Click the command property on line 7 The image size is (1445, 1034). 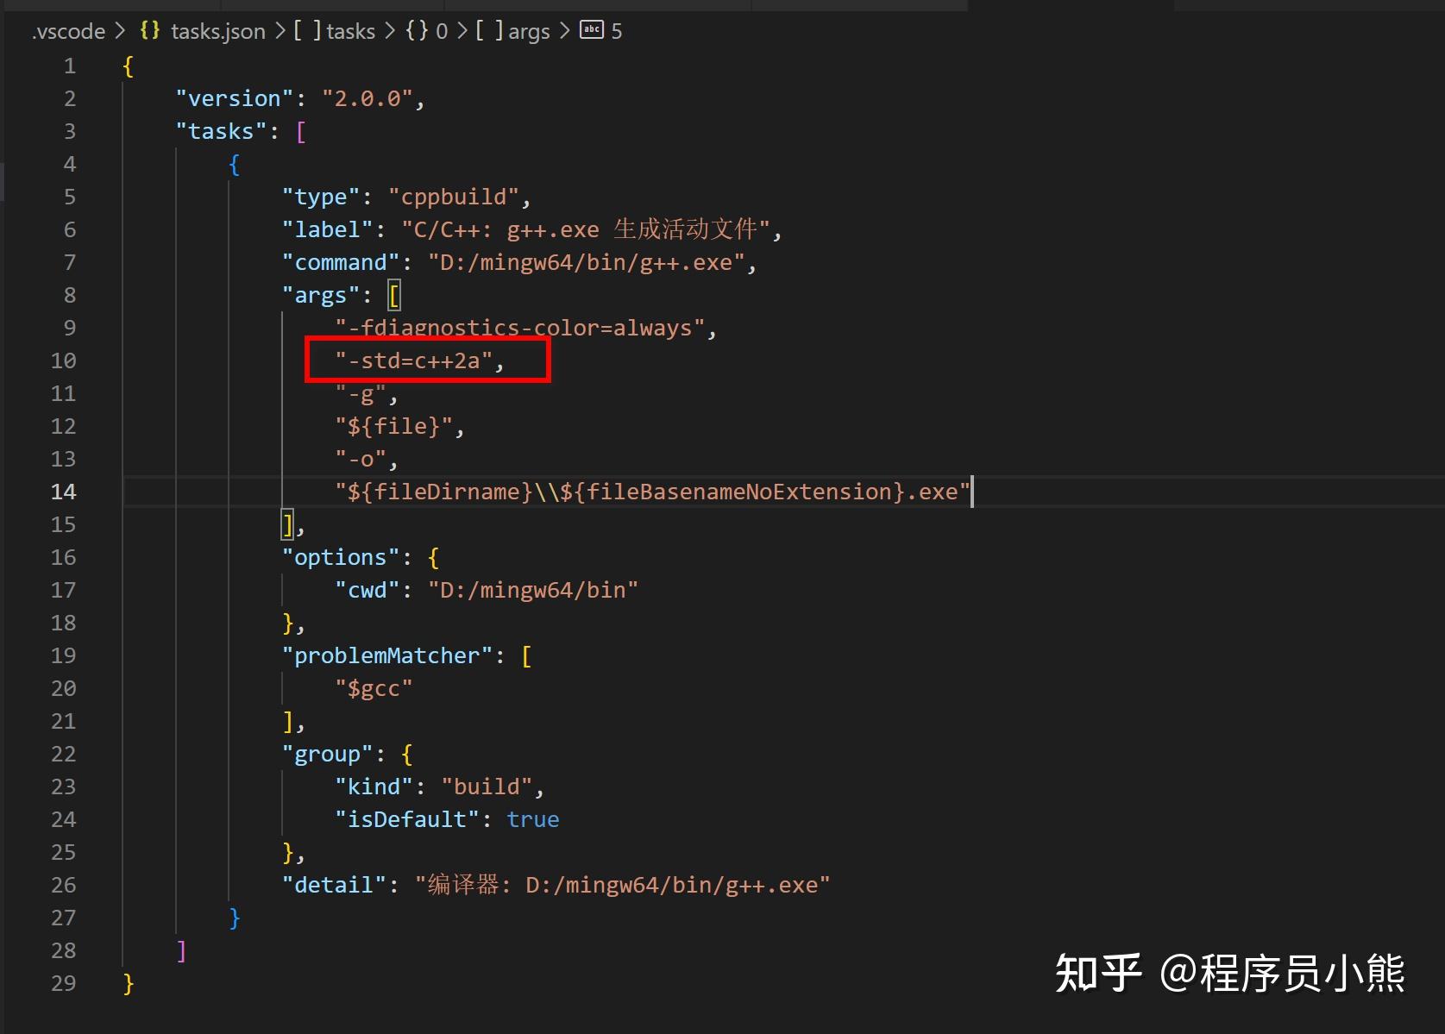click(340, 262)
